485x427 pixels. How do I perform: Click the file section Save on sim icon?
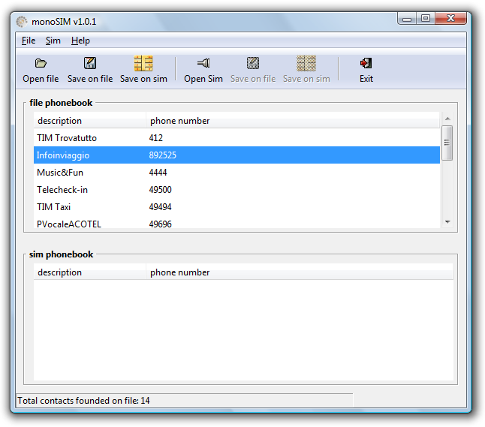[143, 63]
